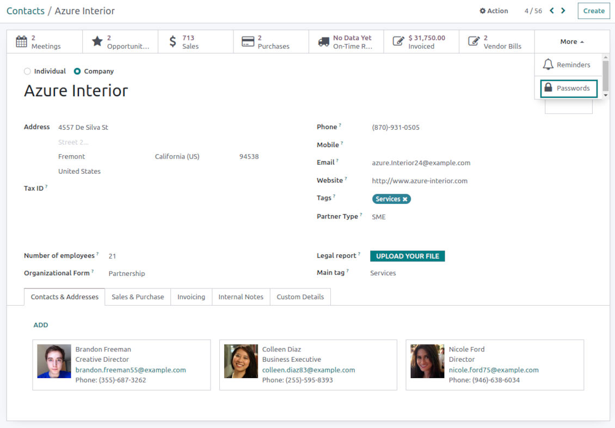Screen dimensions: 615x428
Task: Click the Invoiced pencil-note icon
Action: (399, 42)
